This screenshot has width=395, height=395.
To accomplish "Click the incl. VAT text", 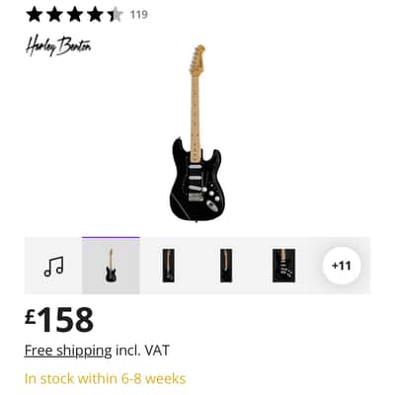I will [142, 351].
